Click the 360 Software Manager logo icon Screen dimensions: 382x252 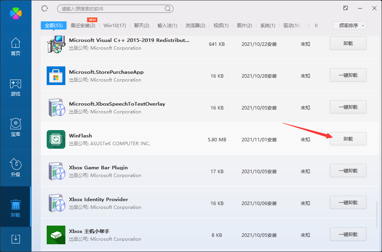(16, 13)
